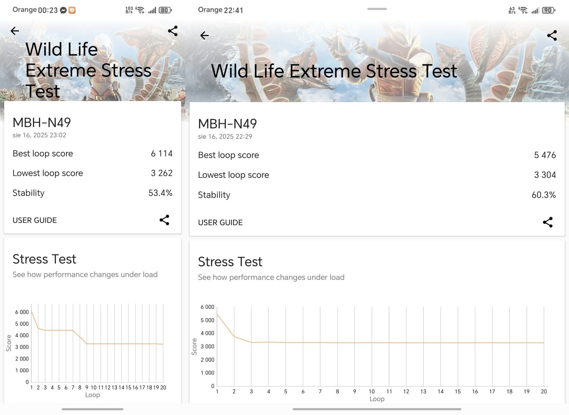
Task: Tap the 103 B/s network speed indicator
Action: (129, 10)
